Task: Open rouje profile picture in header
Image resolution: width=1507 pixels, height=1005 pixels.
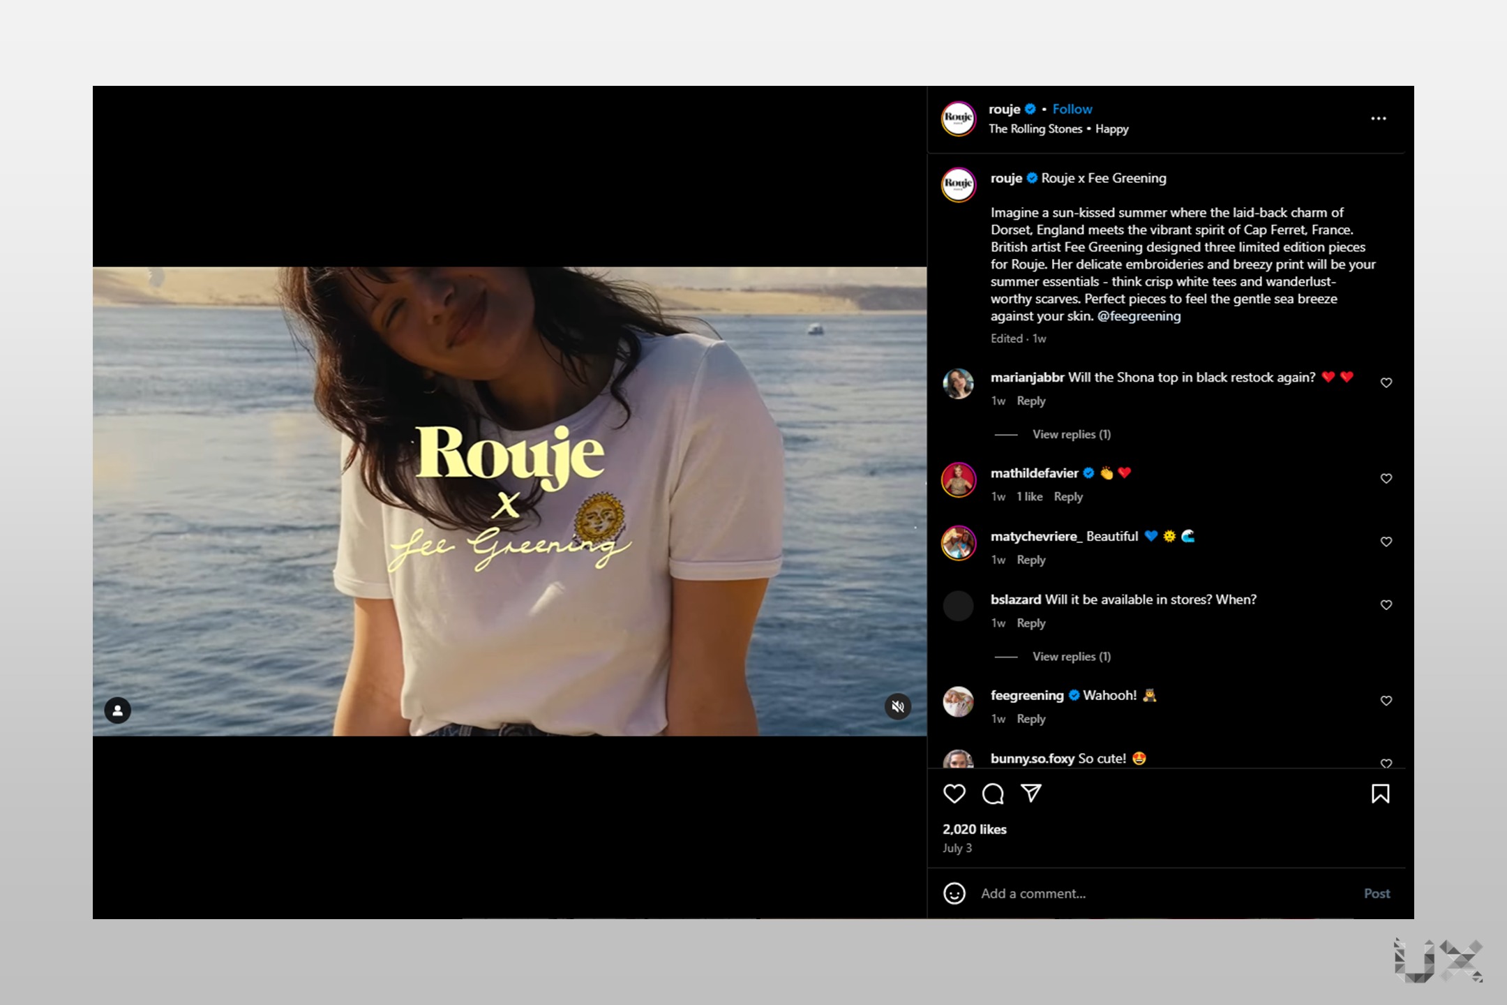Action: tap(959, 119)
